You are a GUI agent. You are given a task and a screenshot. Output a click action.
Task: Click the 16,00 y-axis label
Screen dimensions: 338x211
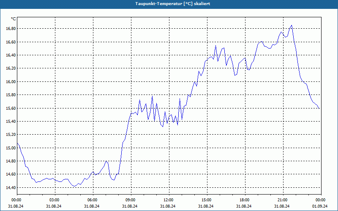pos(11,81)
